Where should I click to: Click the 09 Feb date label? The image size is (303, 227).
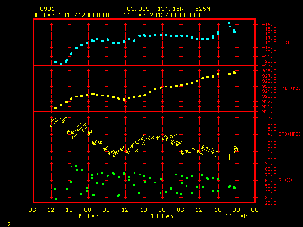[88, 216]
